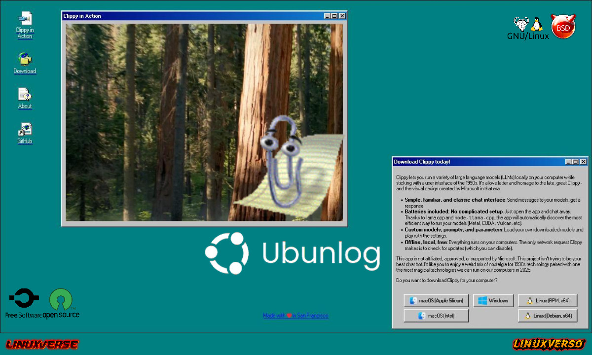Click the GNU/Linux gnu and penguin logo
The width and height of the screenshot is (592, 355).
(528, 27)
